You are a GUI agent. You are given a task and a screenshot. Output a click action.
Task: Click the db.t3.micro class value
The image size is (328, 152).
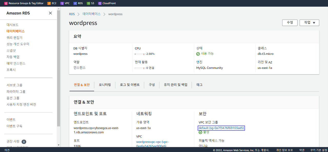pos(265,54)
